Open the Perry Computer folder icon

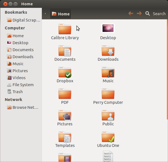[x=108, y=94]
